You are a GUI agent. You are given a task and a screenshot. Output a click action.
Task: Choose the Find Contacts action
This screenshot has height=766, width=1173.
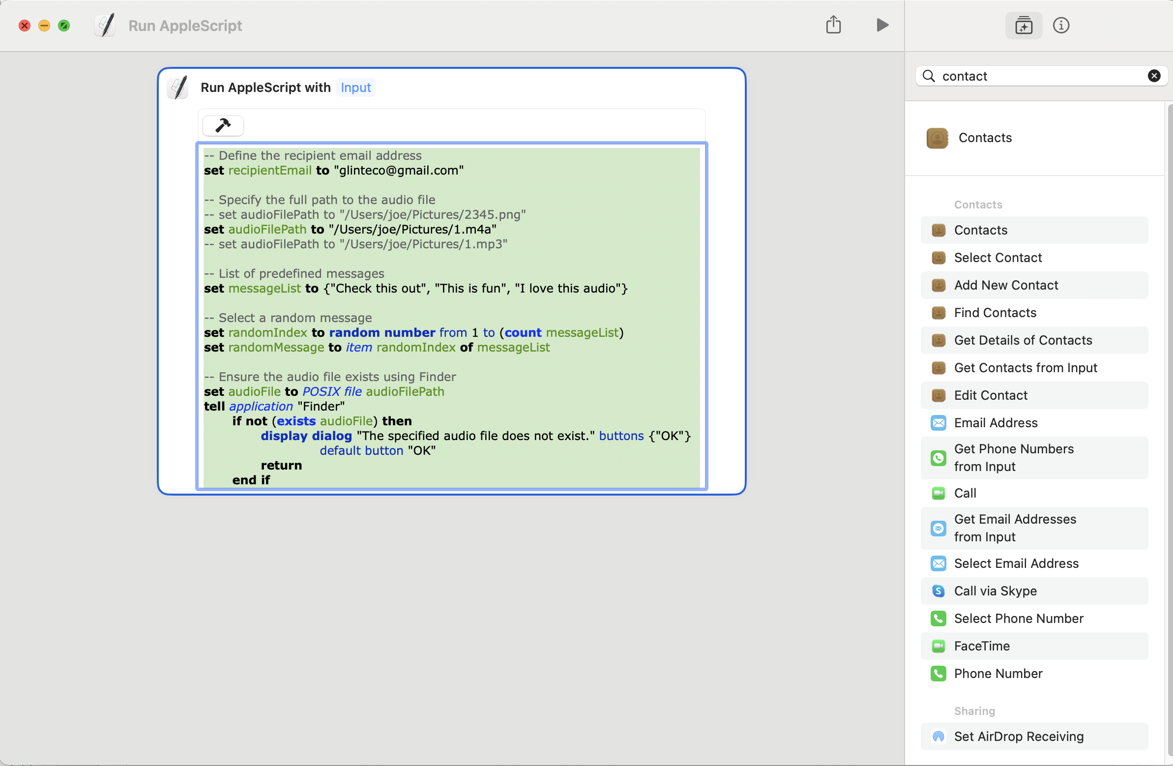point(1034,313)
